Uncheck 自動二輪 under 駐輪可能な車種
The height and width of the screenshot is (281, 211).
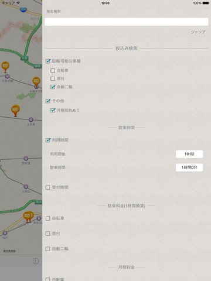point(53,87)
